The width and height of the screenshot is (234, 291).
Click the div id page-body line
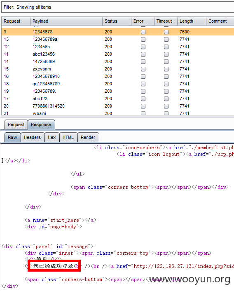[x=53, y=227]
